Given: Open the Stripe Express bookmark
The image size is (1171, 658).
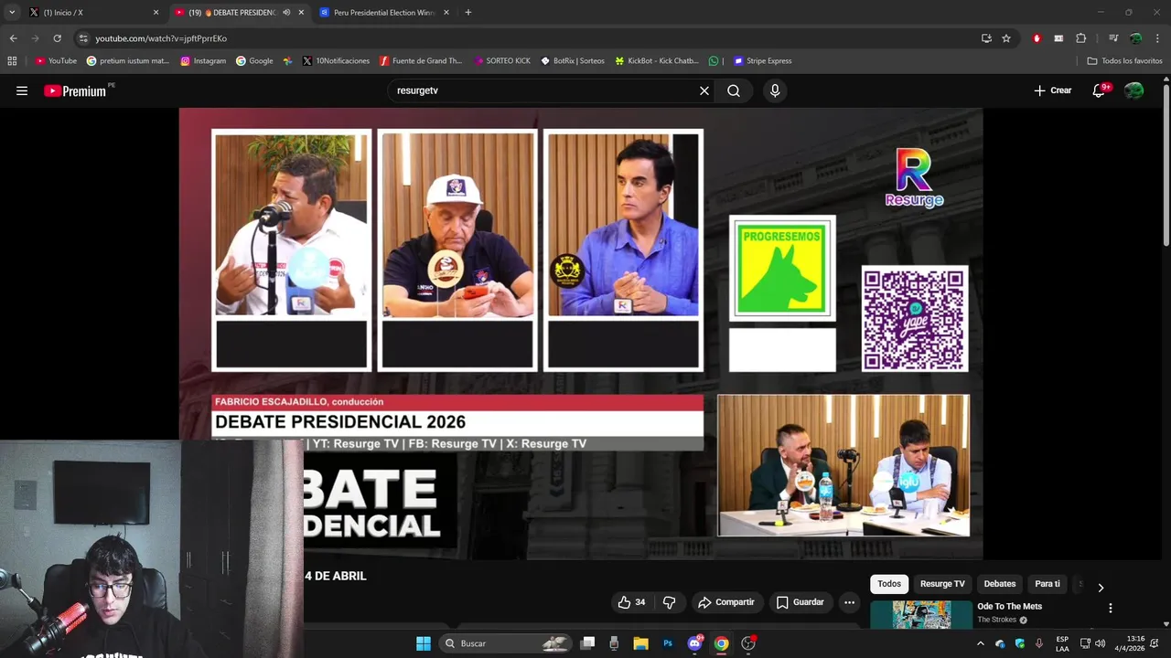Looking at the screenshot, I should point(761,61).
